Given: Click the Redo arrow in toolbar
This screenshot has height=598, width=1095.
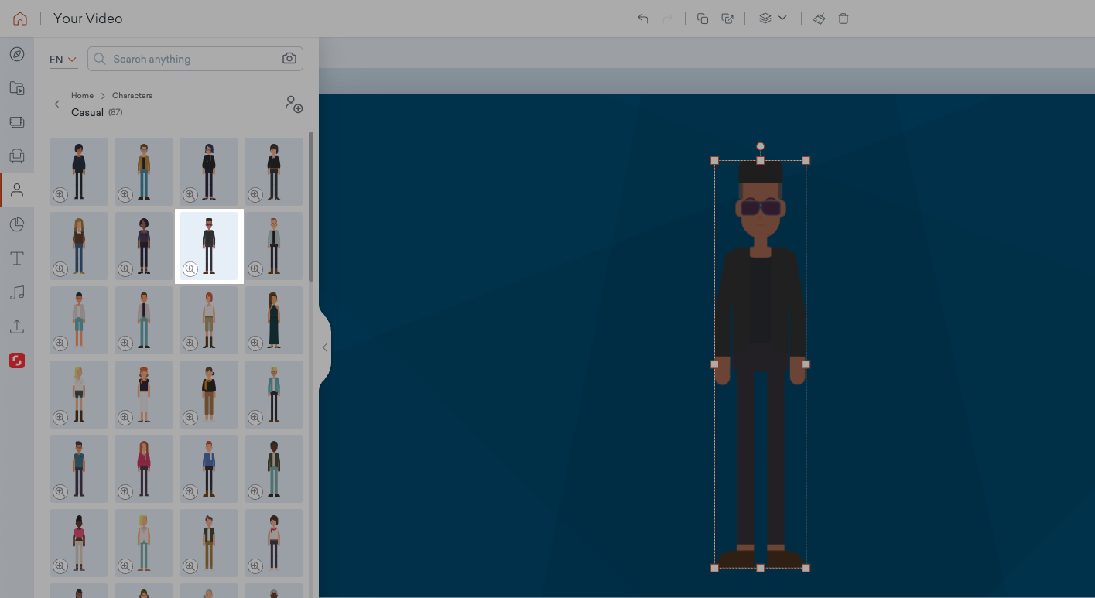Looking at the screenshot, I should pos(668,19).
